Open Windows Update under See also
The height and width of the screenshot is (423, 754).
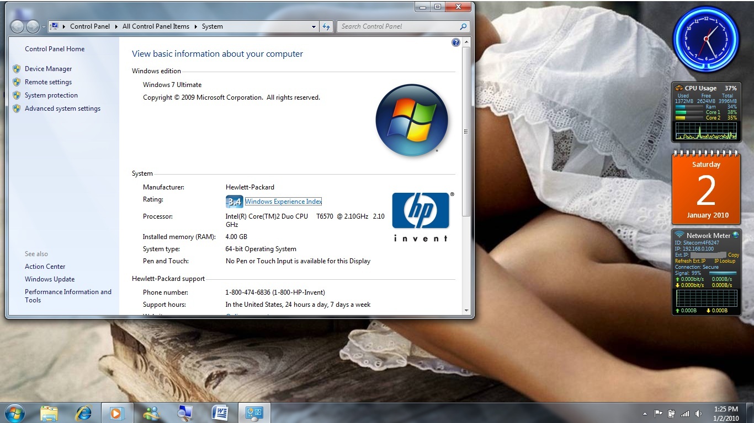50,279
